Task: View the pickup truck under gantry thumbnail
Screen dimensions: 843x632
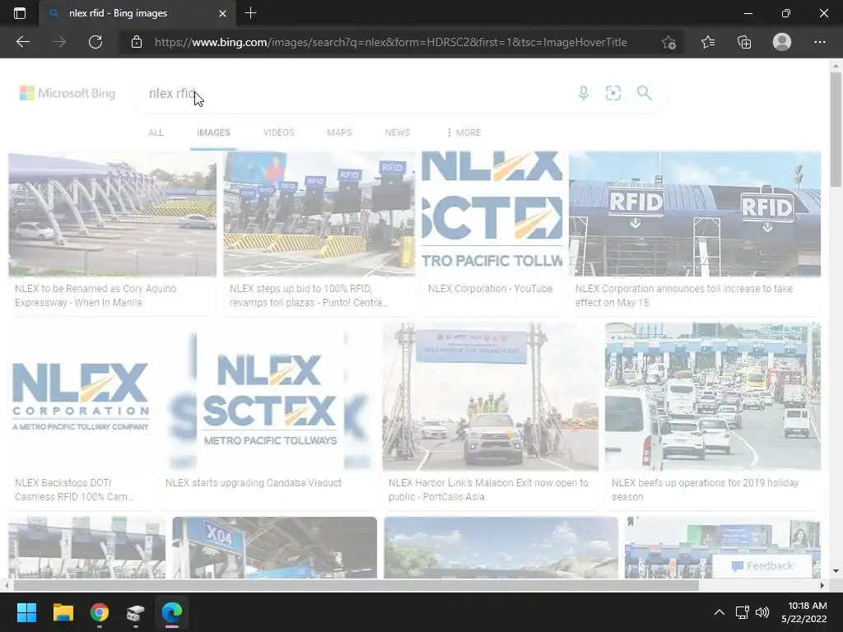Action: [x=491, y=397]
